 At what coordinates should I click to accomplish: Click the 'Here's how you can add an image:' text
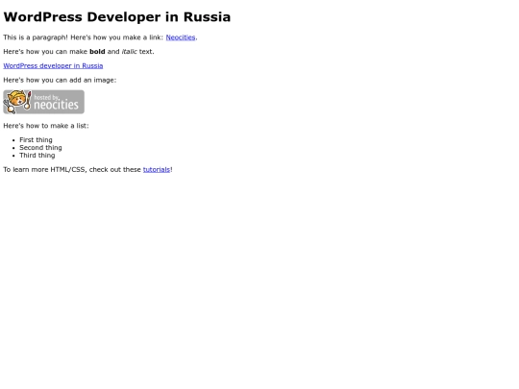pos(60,80)
